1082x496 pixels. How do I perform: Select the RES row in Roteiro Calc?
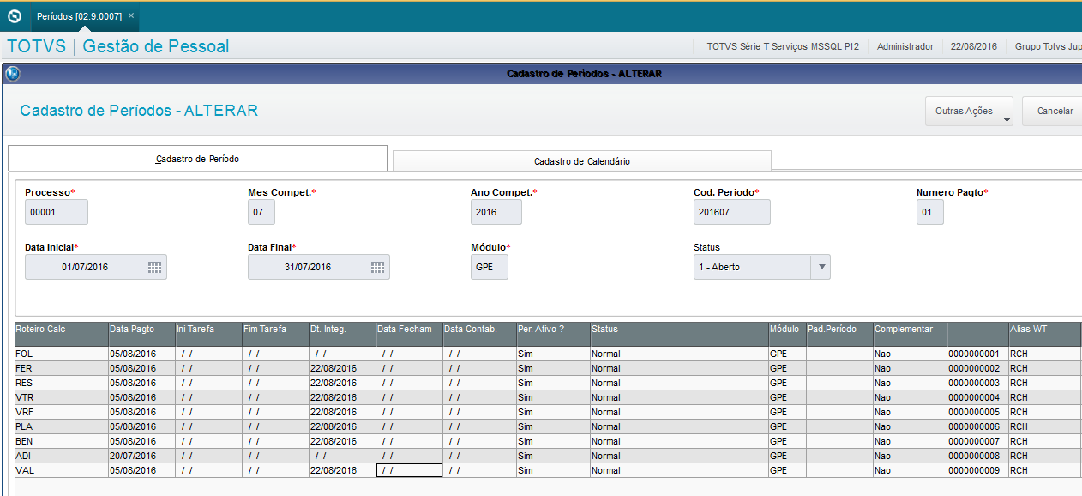[62, 383]
